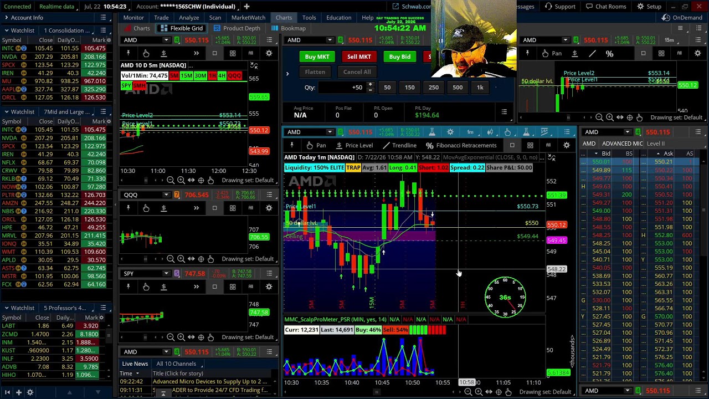Viewport: 709px width, 399px height.
Task: Click the Buy Bid button
Action: tap(399, 57)
